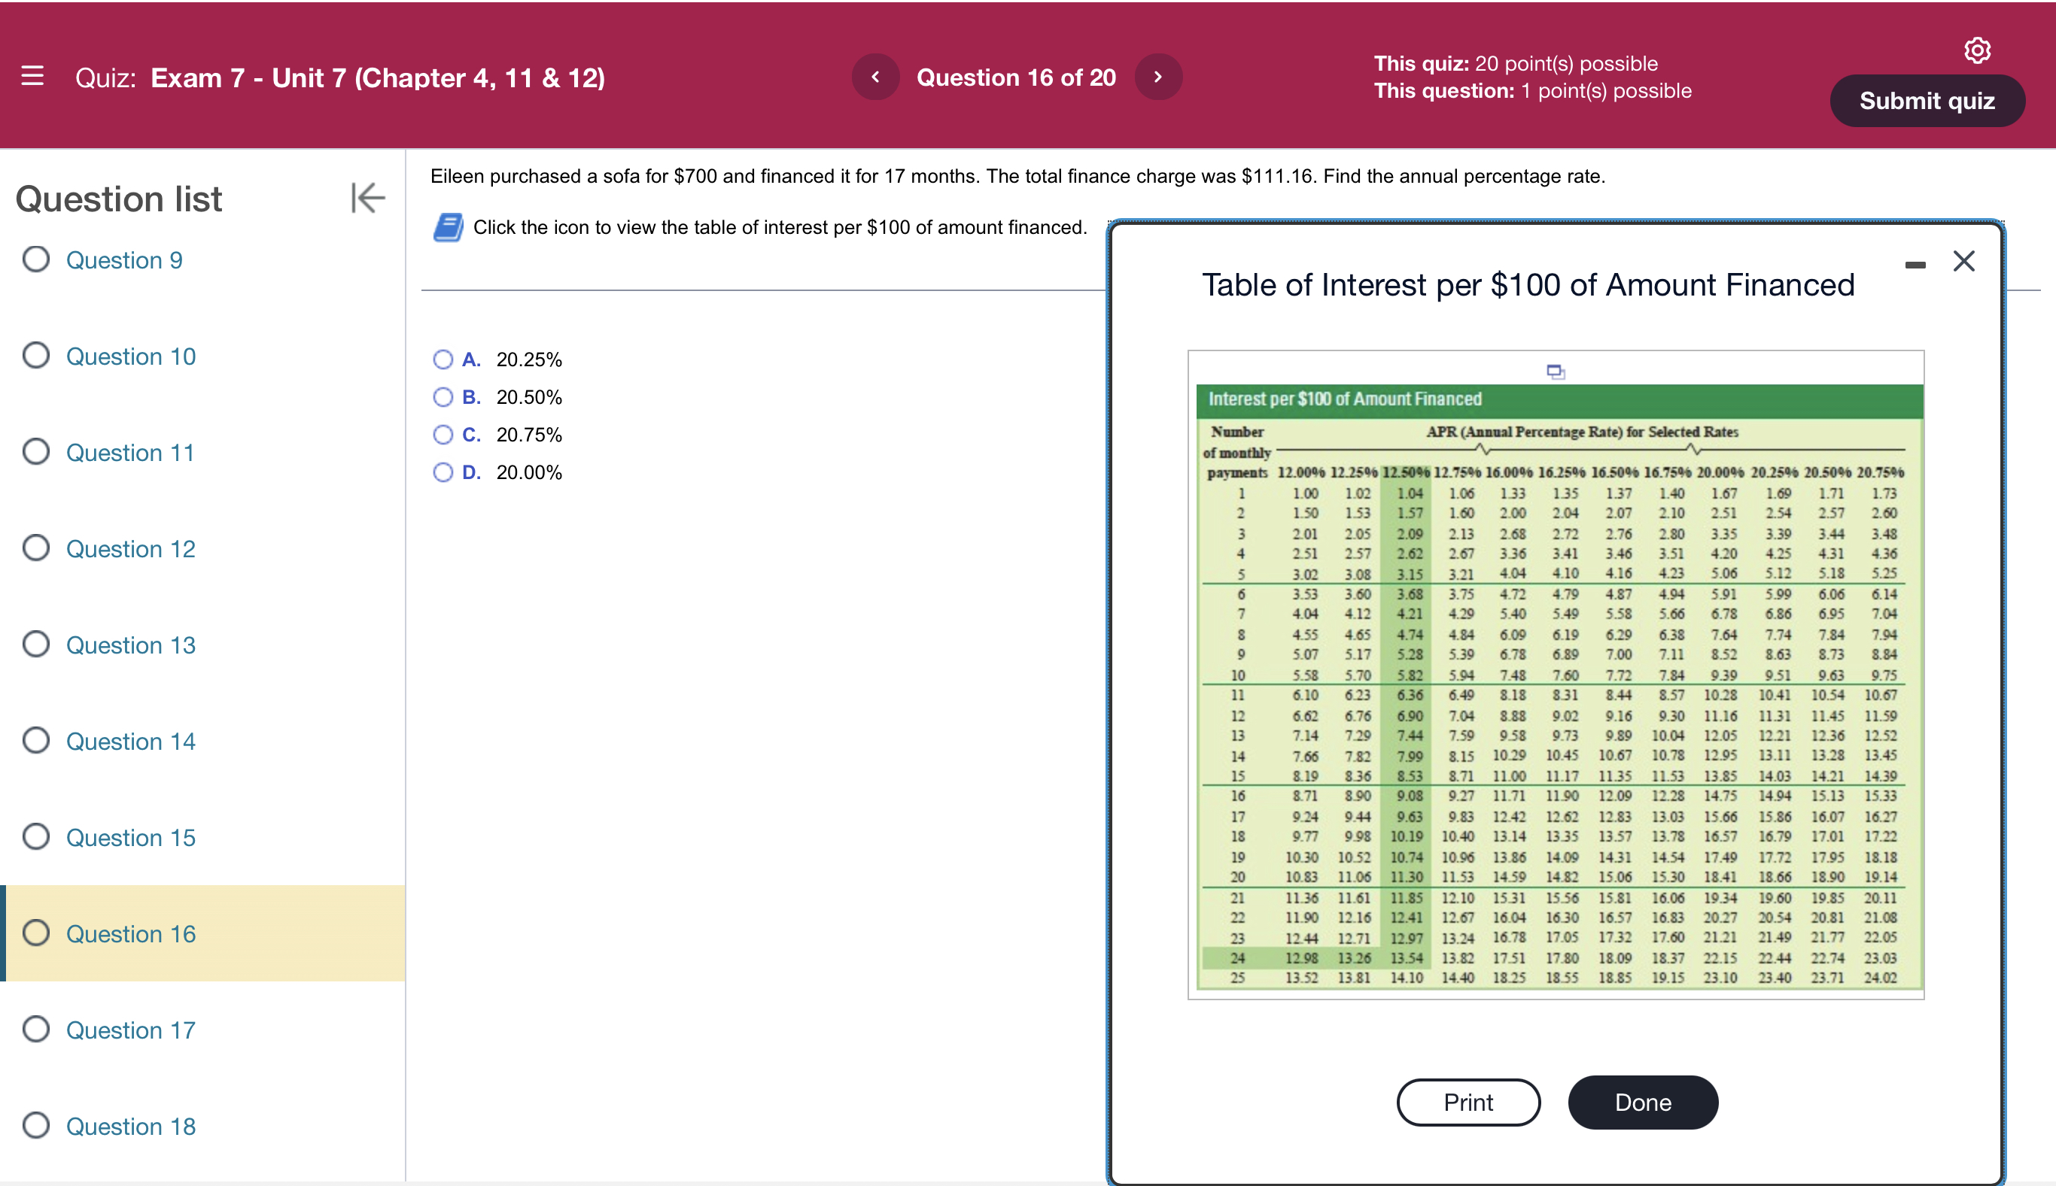Click the Print button

[1467, 1102]
